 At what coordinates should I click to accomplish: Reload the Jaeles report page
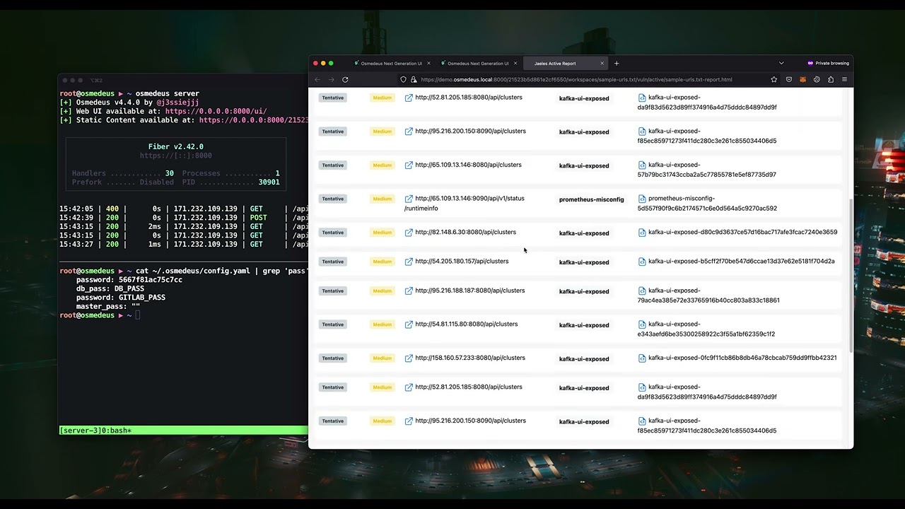click(345, 79)
